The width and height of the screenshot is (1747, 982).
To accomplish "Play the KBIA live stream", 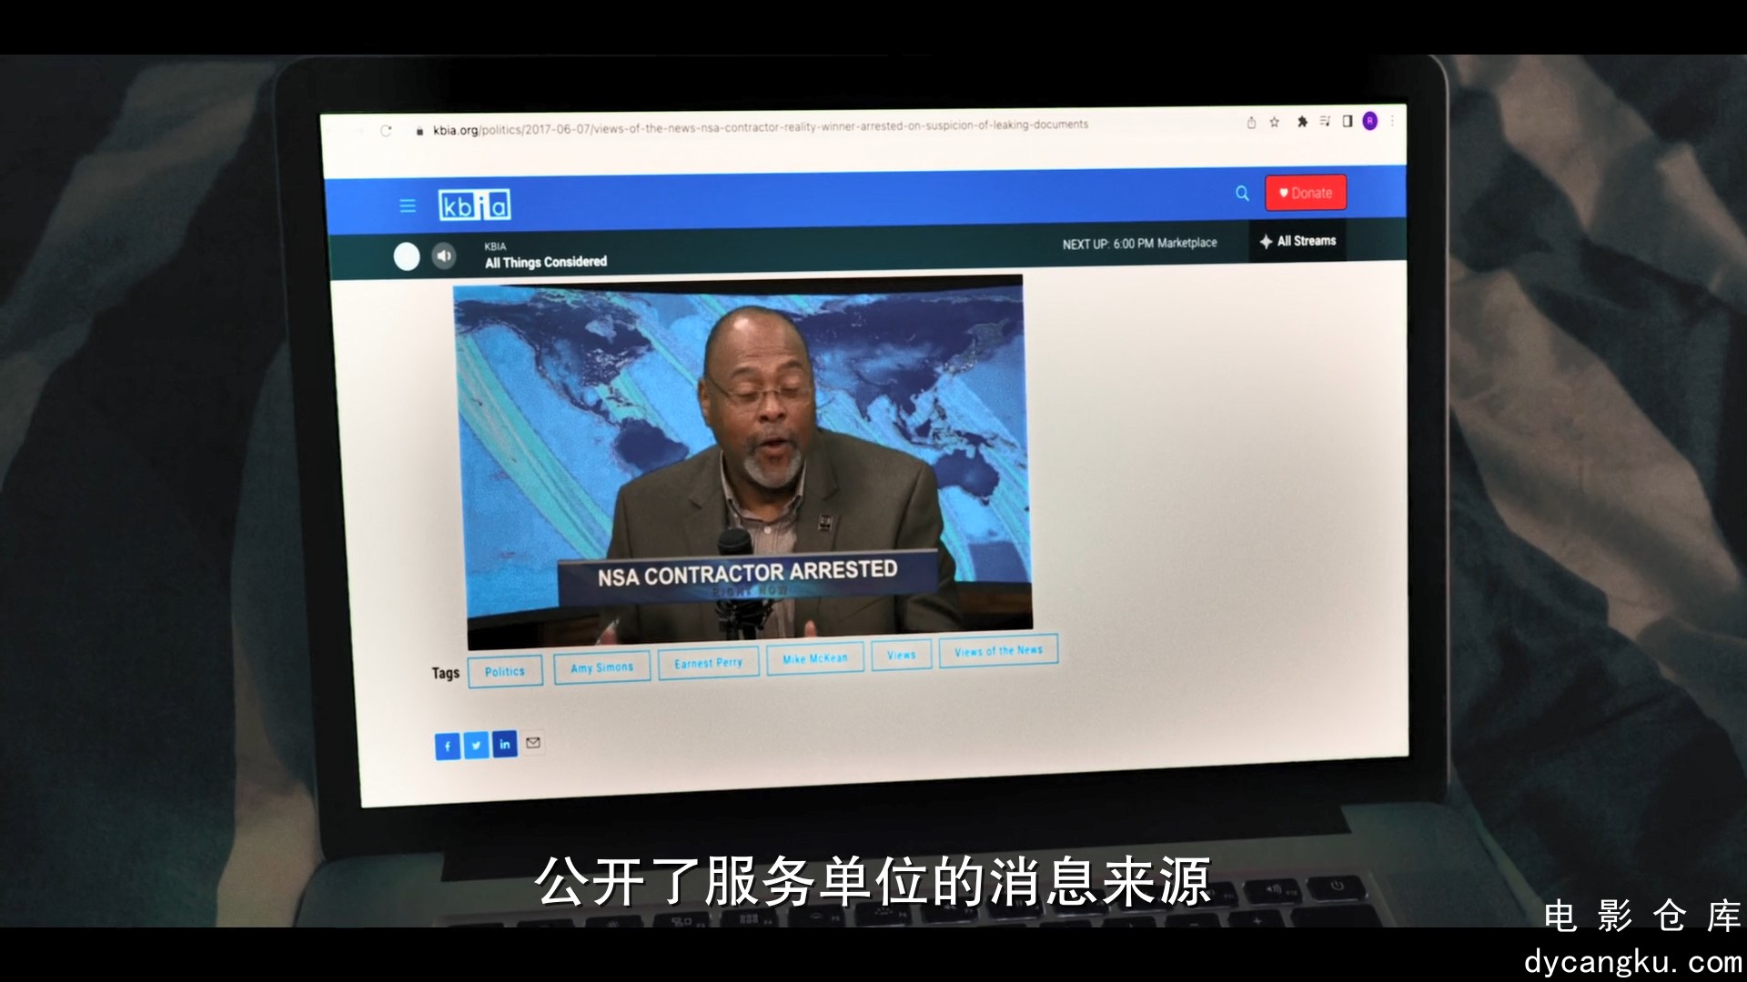I will point(407,257).
